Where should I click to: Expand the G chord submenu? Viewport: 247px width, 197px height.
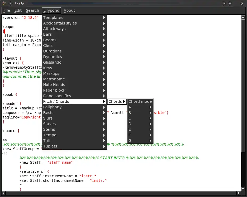[140, 141]
